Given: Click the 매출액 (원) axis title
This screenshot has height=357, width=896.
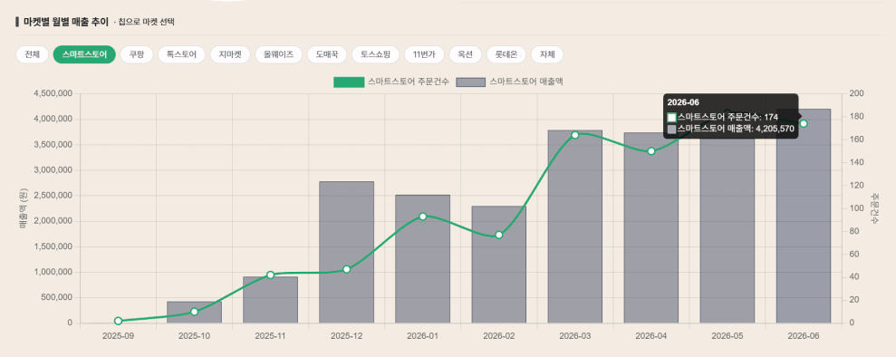Looking at the screenshot, I should (x=24, y=208).
